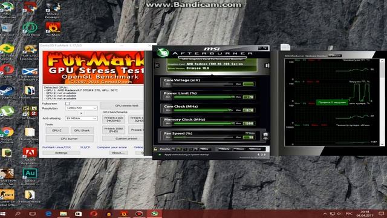
Task: Open Microsoft Edge from taskbar
Action: pos(48,213)
